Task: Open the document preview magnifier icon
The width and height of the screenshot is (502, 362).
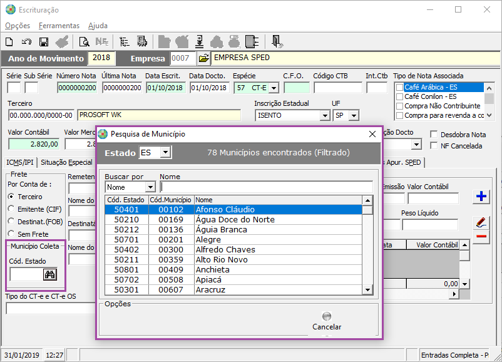Action: (x=85, y=42)
